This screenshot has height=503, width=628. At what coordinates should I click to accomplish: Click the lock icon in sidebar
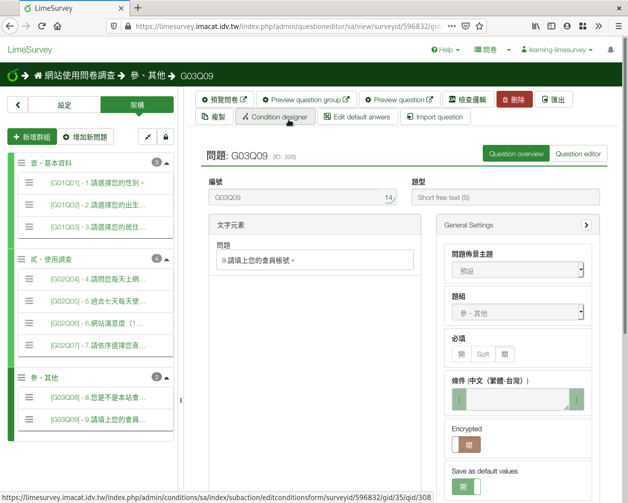tap(166, 137)
